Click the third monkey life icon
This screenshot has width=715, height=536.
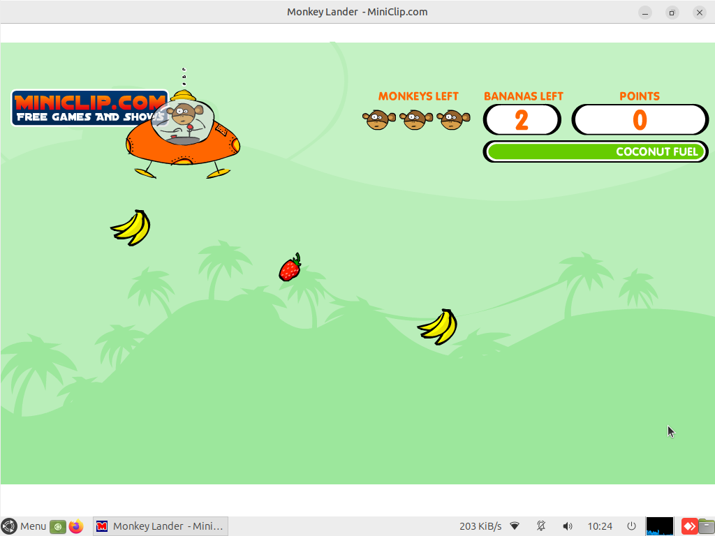pyautogui.click(x=452, y=119)
